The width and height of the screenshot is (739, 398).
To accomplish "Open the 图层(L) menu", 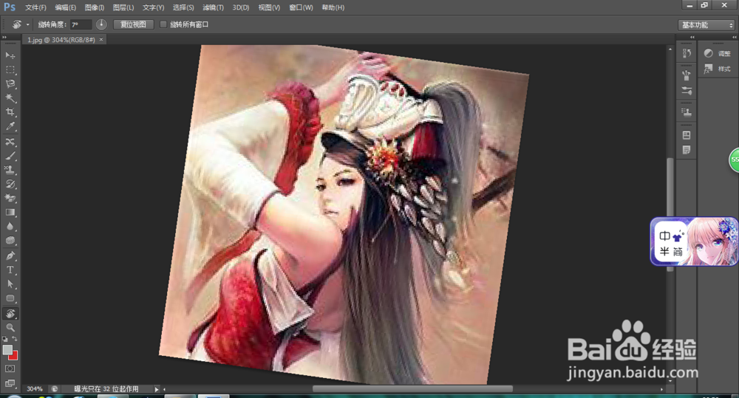I will coord(123,7).
